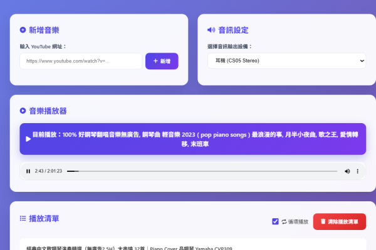Open the audio player three-dot menu

tap(358, 171)
